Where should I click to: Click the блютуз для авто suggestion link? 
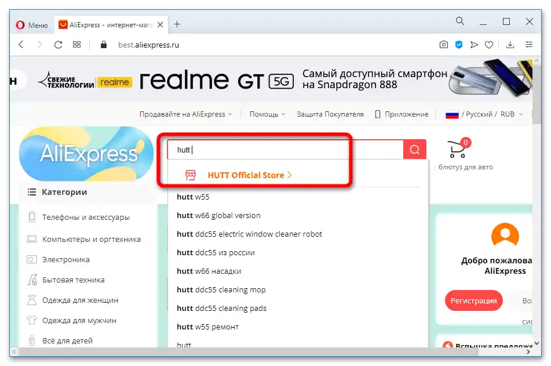pos(466,167)
